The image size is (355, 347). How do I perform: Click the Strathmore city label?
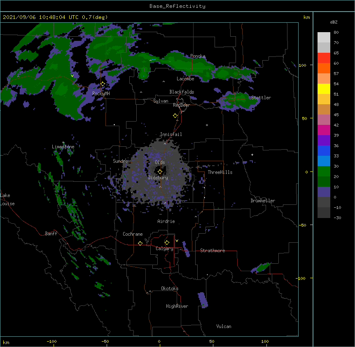click(213, 251)
